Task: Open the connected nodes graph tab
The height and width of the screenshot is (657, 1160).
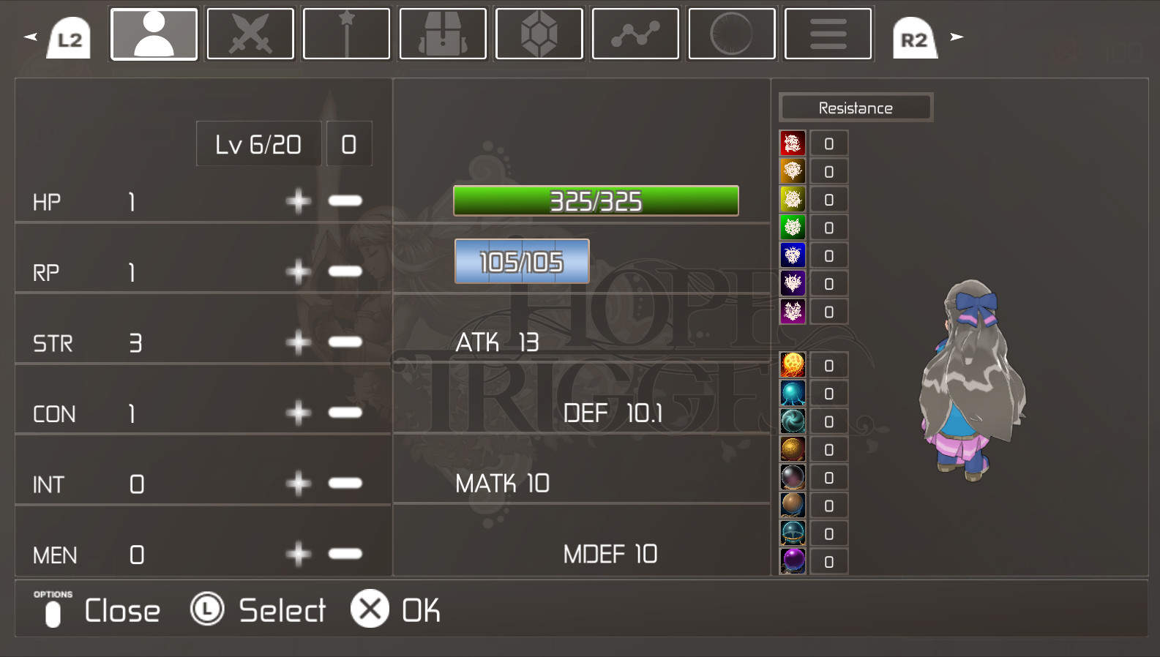Action: pyautogui.click(x=635, y=34)
